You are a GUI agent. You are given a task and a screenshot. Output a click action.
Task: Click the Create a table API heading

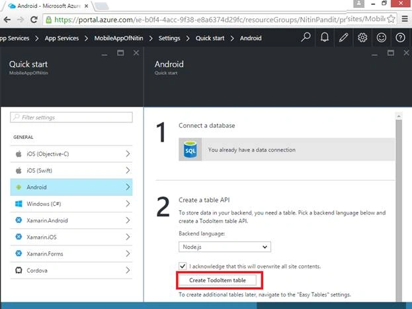coord(204,200)
